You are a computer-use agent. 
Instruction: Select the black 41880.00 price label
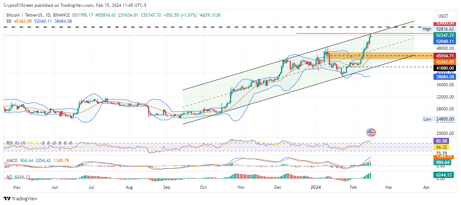coord(444,68)
